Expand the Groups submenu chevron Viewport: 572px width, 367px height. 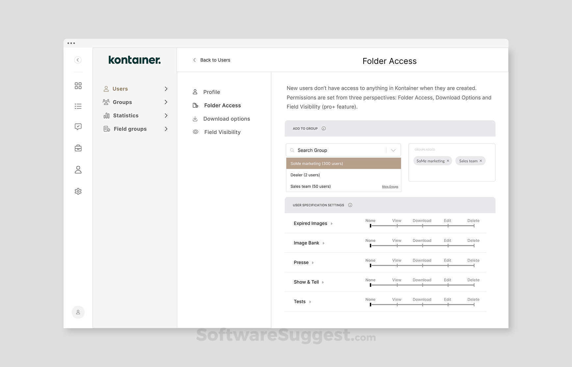[166, 102]
